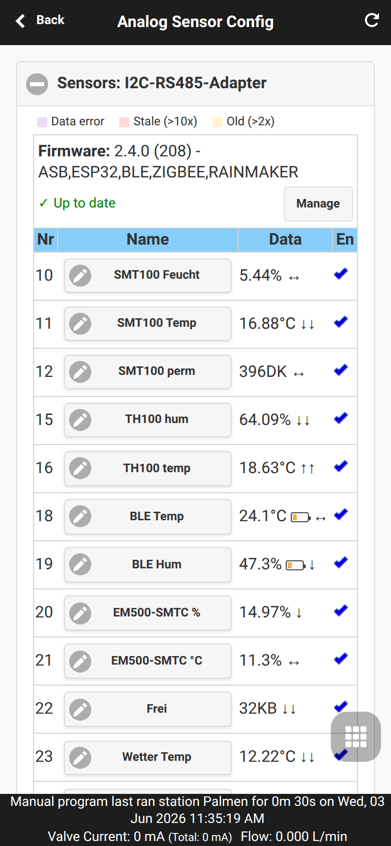Click pencil icon of EM500-SMTC °C
Image resolution: width=391 pixels, height=846 pixels.
point(80,661)
